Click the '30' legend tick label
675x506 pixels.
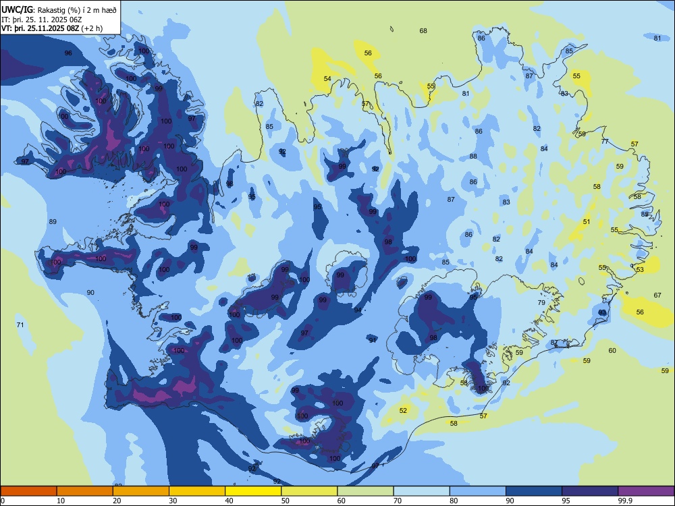click(x=173, y=501)
